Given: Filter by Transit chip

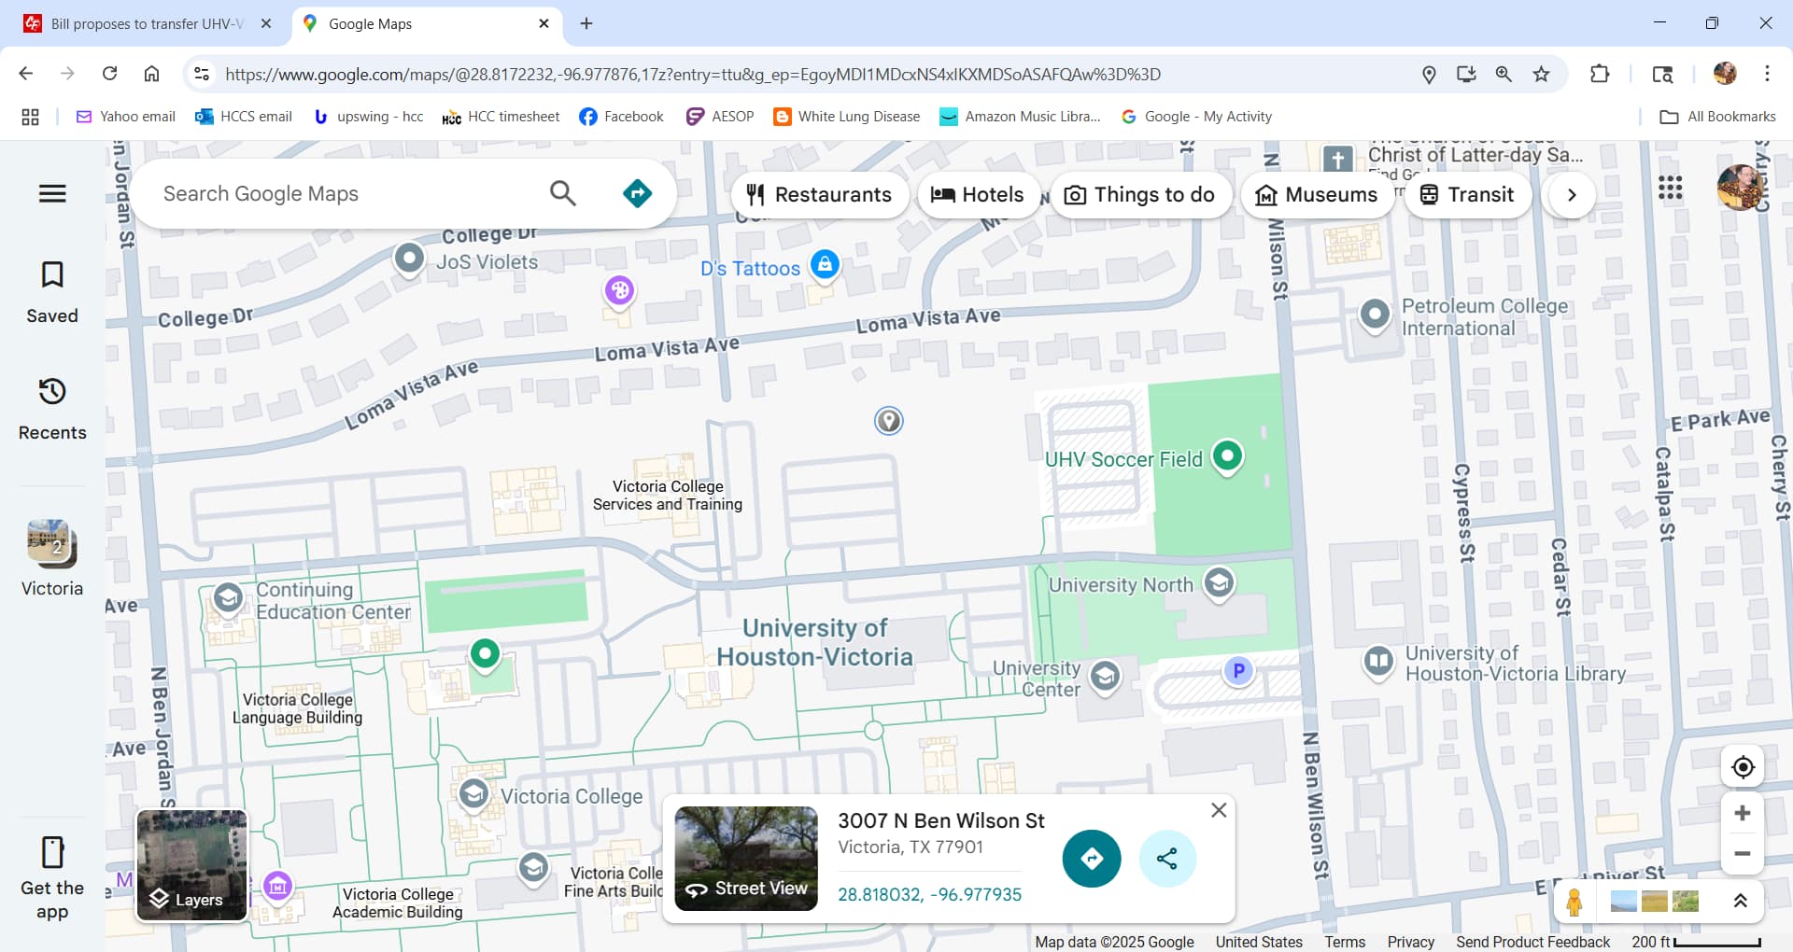Looking at the screenshot, I should click(1467, 194).
